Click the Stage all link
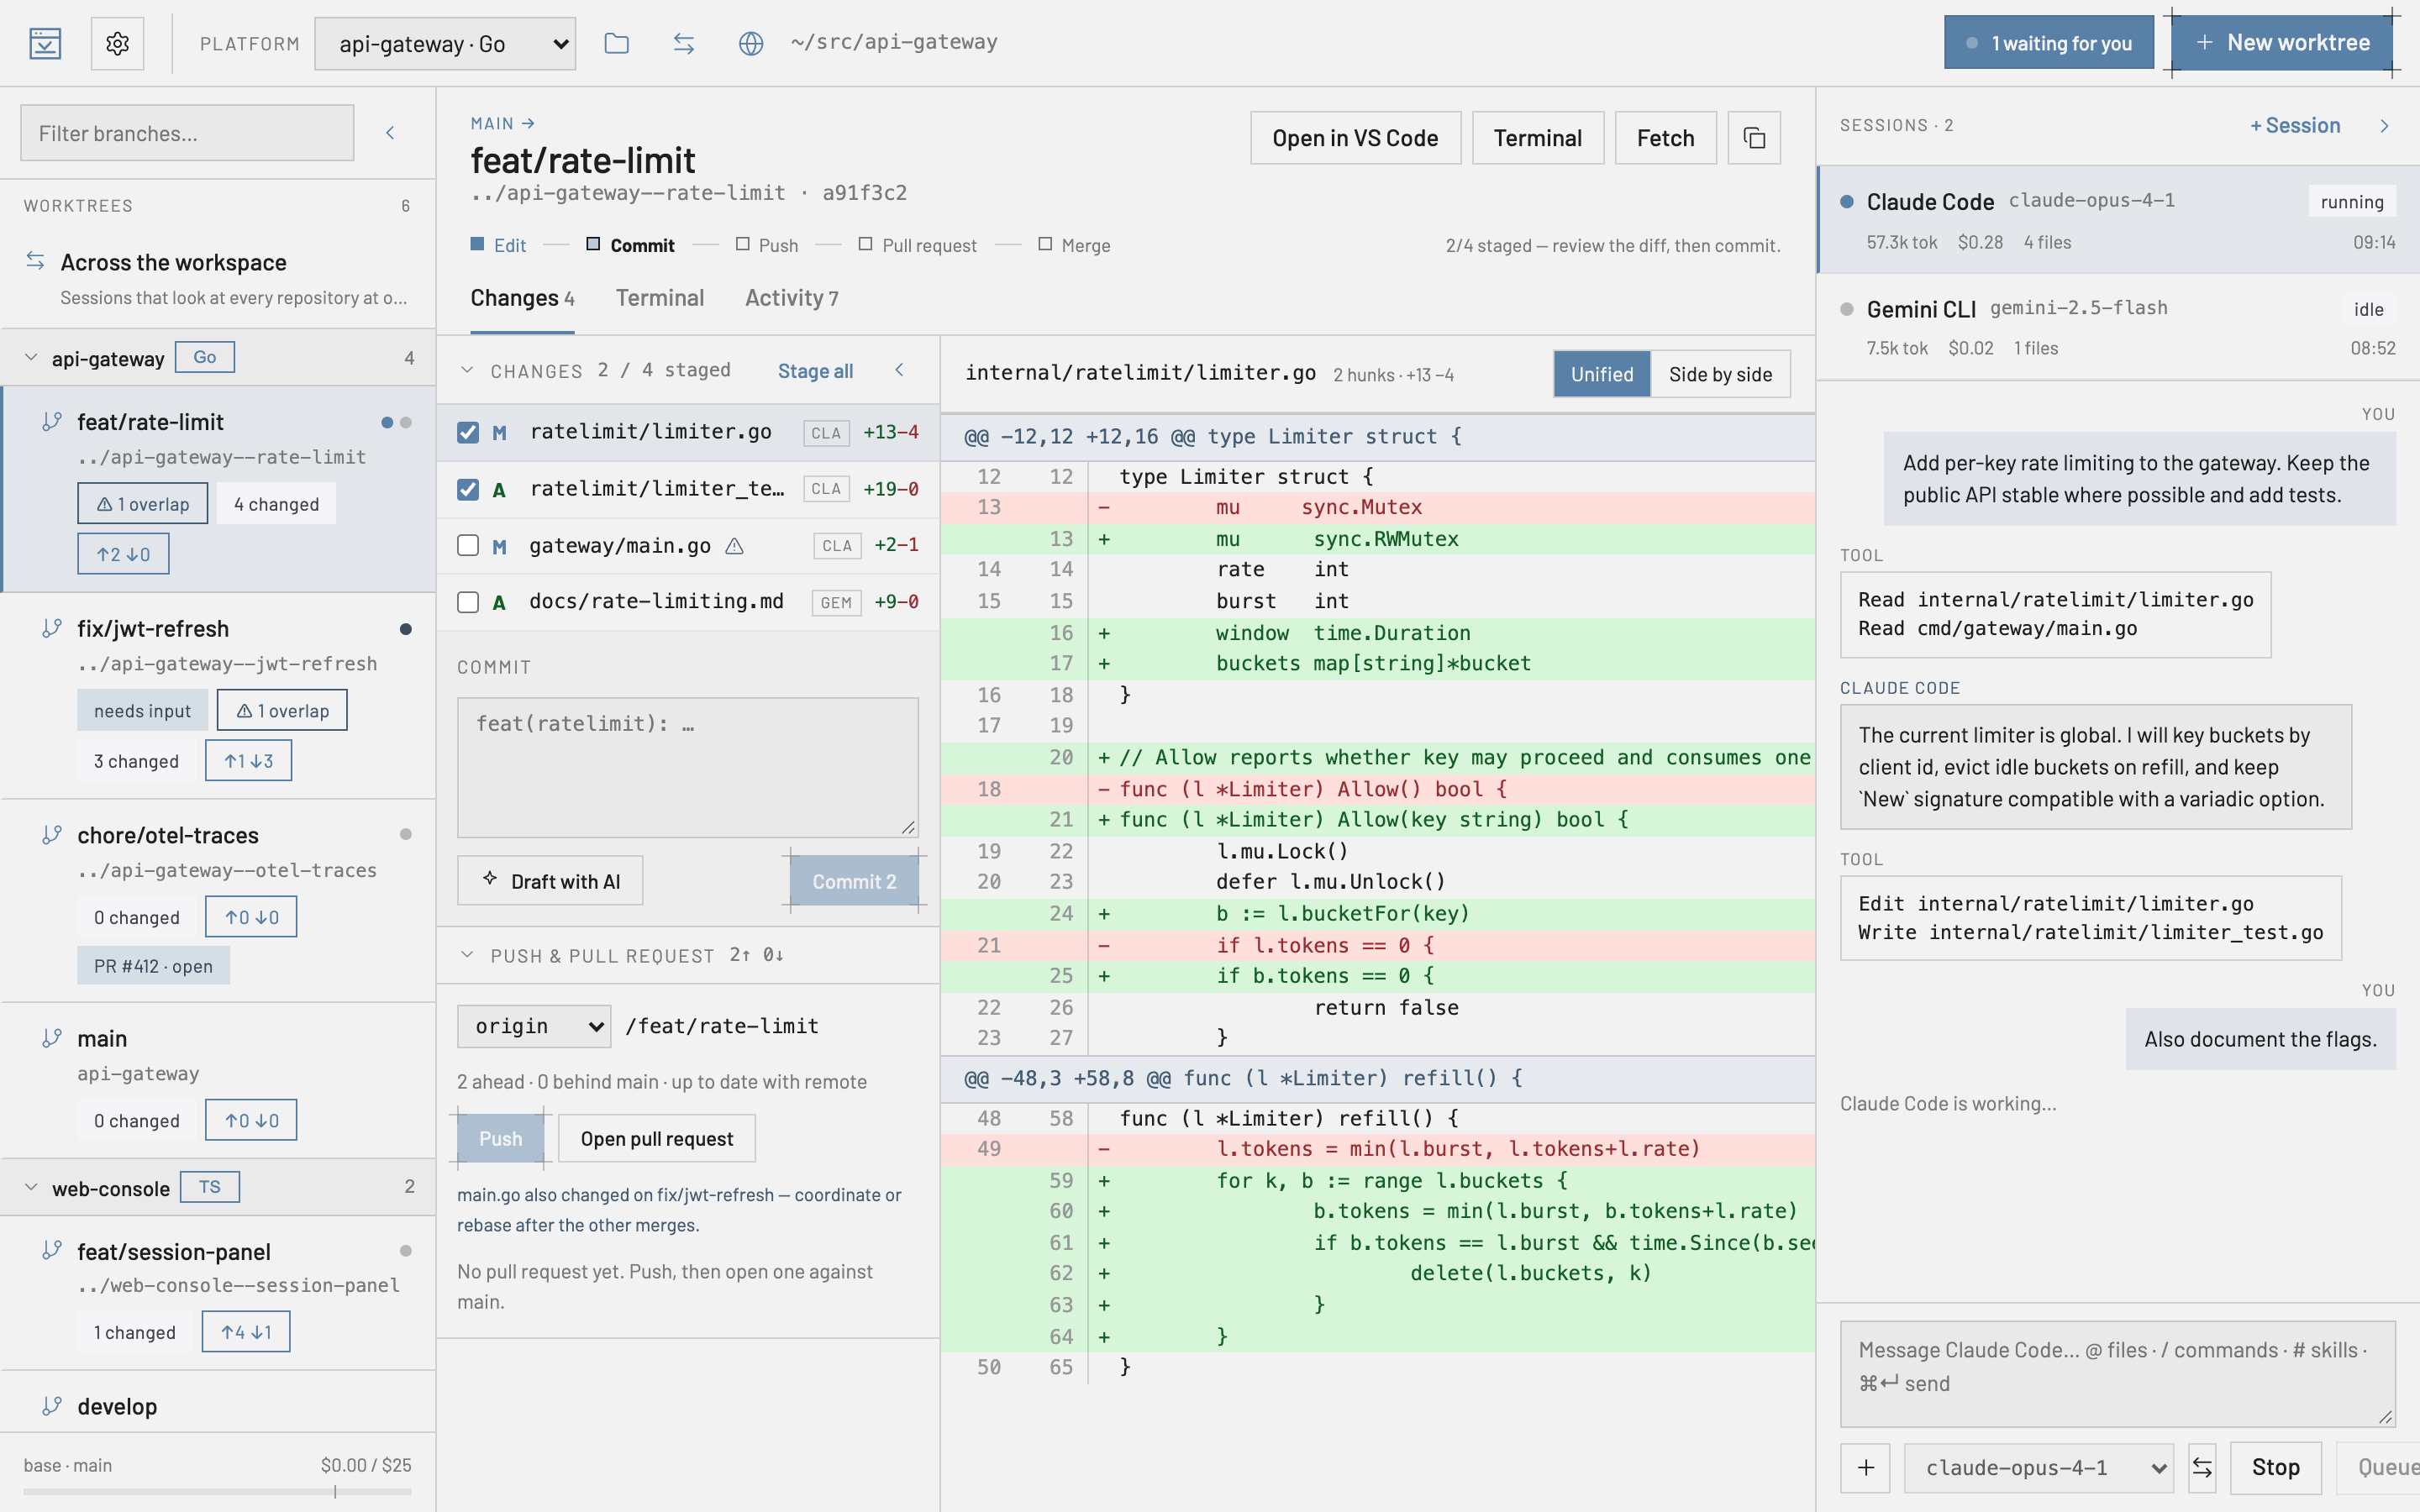2420x1512 pixels. coord(815,371)
